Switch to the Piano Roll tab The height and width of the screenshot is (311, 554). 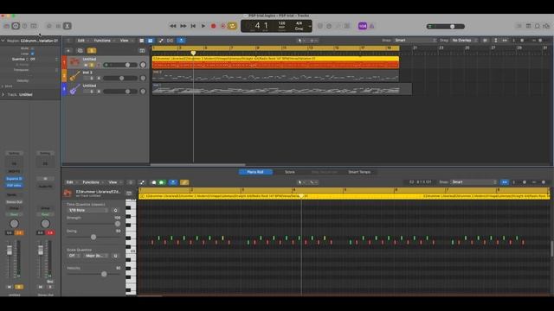255,172
